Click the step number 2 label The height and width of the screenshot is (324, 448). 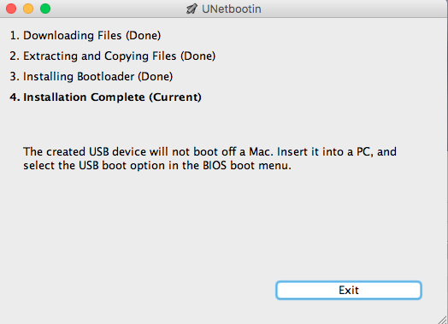[15, 56]
